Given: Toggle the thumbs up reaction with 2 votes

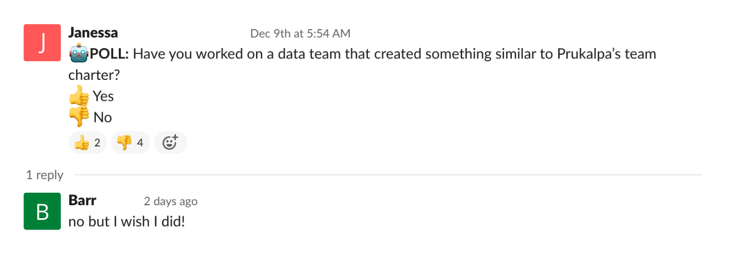Looking at the screenshot, I should click(87, 143).
